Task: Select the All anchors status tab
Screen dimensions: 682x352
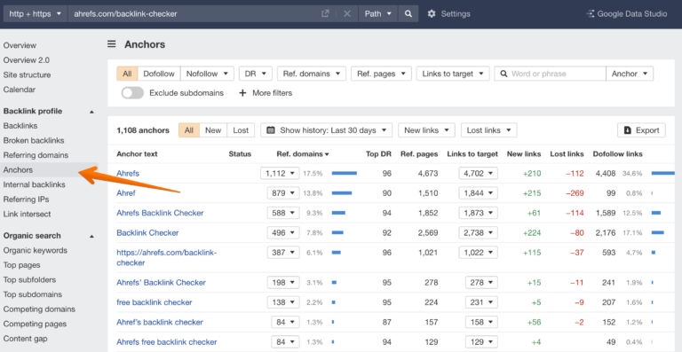Action: point(189,130)
